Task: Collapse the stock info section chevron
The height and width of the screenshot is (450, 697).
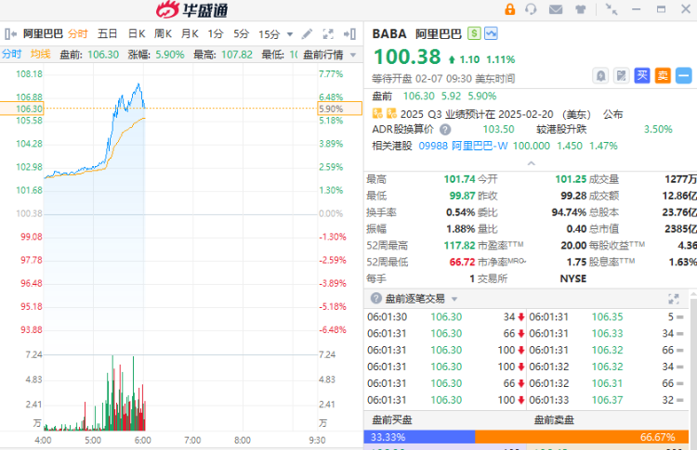Action: 531,163
